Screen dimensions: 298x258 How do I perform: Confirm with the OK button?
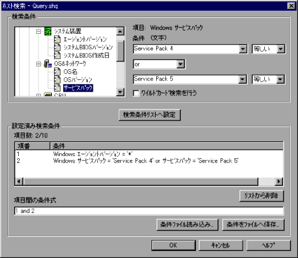[x=173, y=245]
